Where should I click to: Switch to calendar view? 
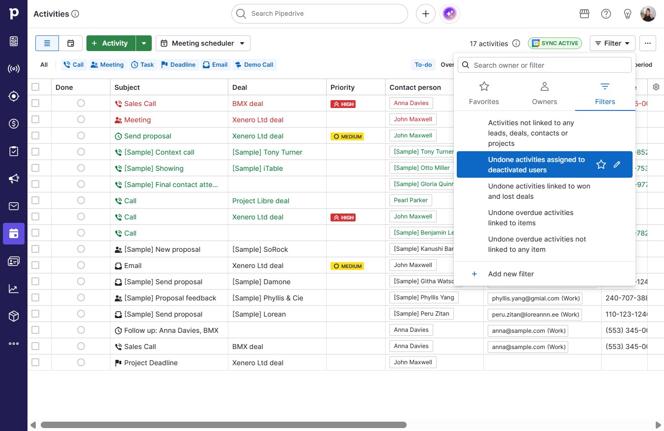(71, 43)
